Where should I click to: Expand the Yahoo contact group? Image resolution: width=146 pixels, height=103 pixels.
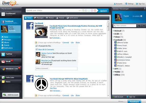113,37
